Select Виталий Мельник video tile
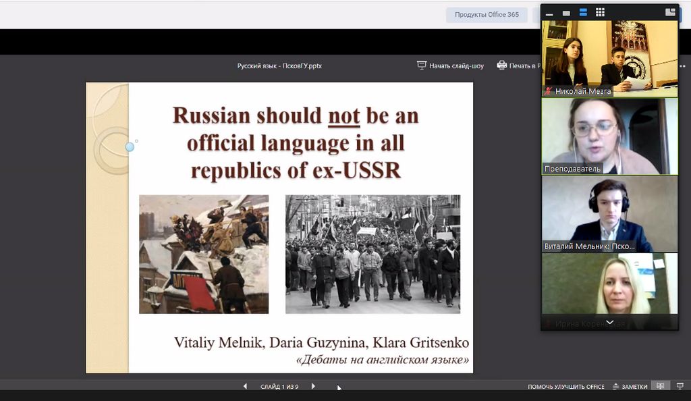 (610, 214)
